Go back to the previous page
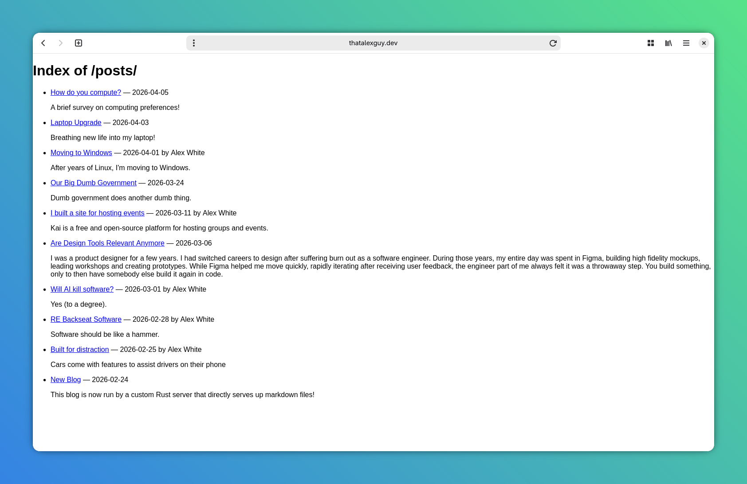Screen dimensions: 747x484 coord(43,43)
